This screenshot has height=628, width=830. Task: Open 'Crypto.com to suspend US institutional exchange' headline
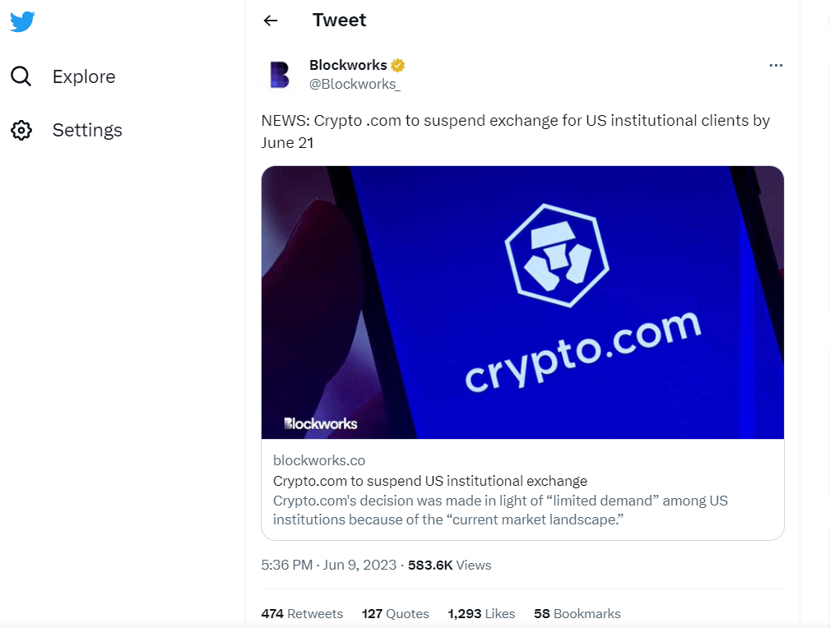point(430,481)
